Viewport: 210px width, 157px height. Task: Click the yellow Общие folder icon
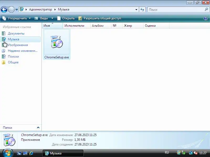[4, 62]
